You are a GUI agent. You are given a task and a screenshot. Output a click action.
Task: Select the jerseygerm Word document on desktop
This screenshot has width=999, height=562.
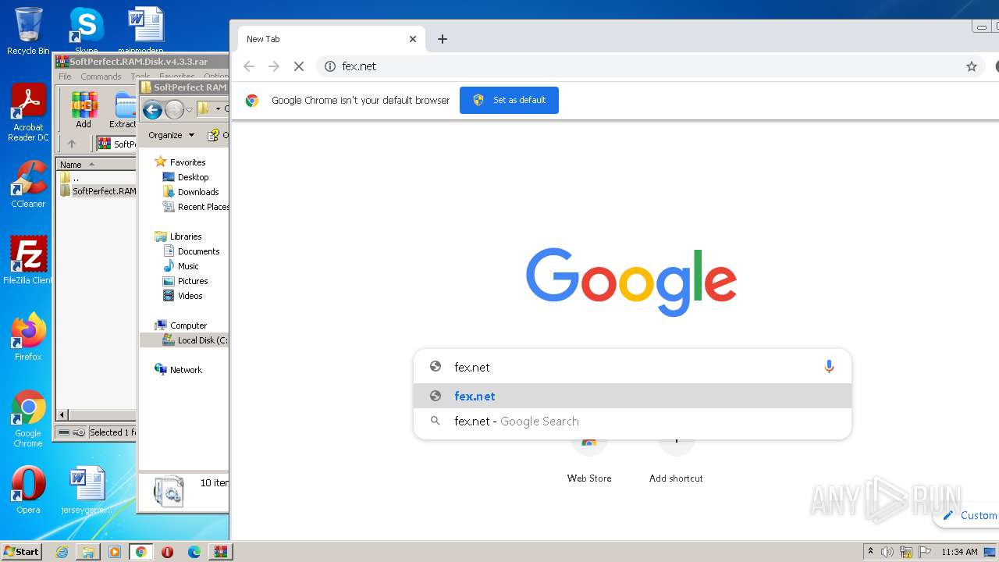pyautogui.click(x=87, y=490)
